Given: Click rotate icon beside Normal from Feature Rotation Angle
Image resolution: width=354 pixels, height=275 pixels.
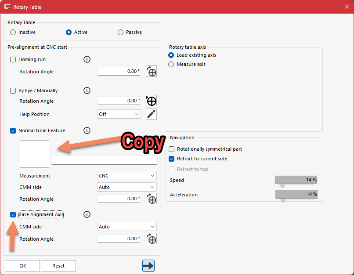Looking at the screenshot, I should [151, 199].
